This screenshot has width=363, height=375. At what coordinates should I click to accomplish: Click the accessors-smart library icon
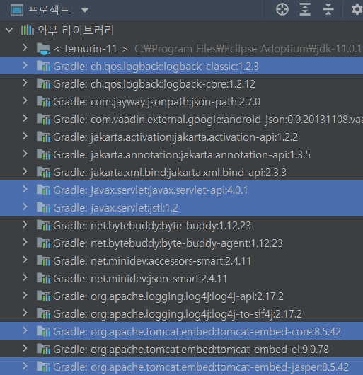tap(44, 260)
